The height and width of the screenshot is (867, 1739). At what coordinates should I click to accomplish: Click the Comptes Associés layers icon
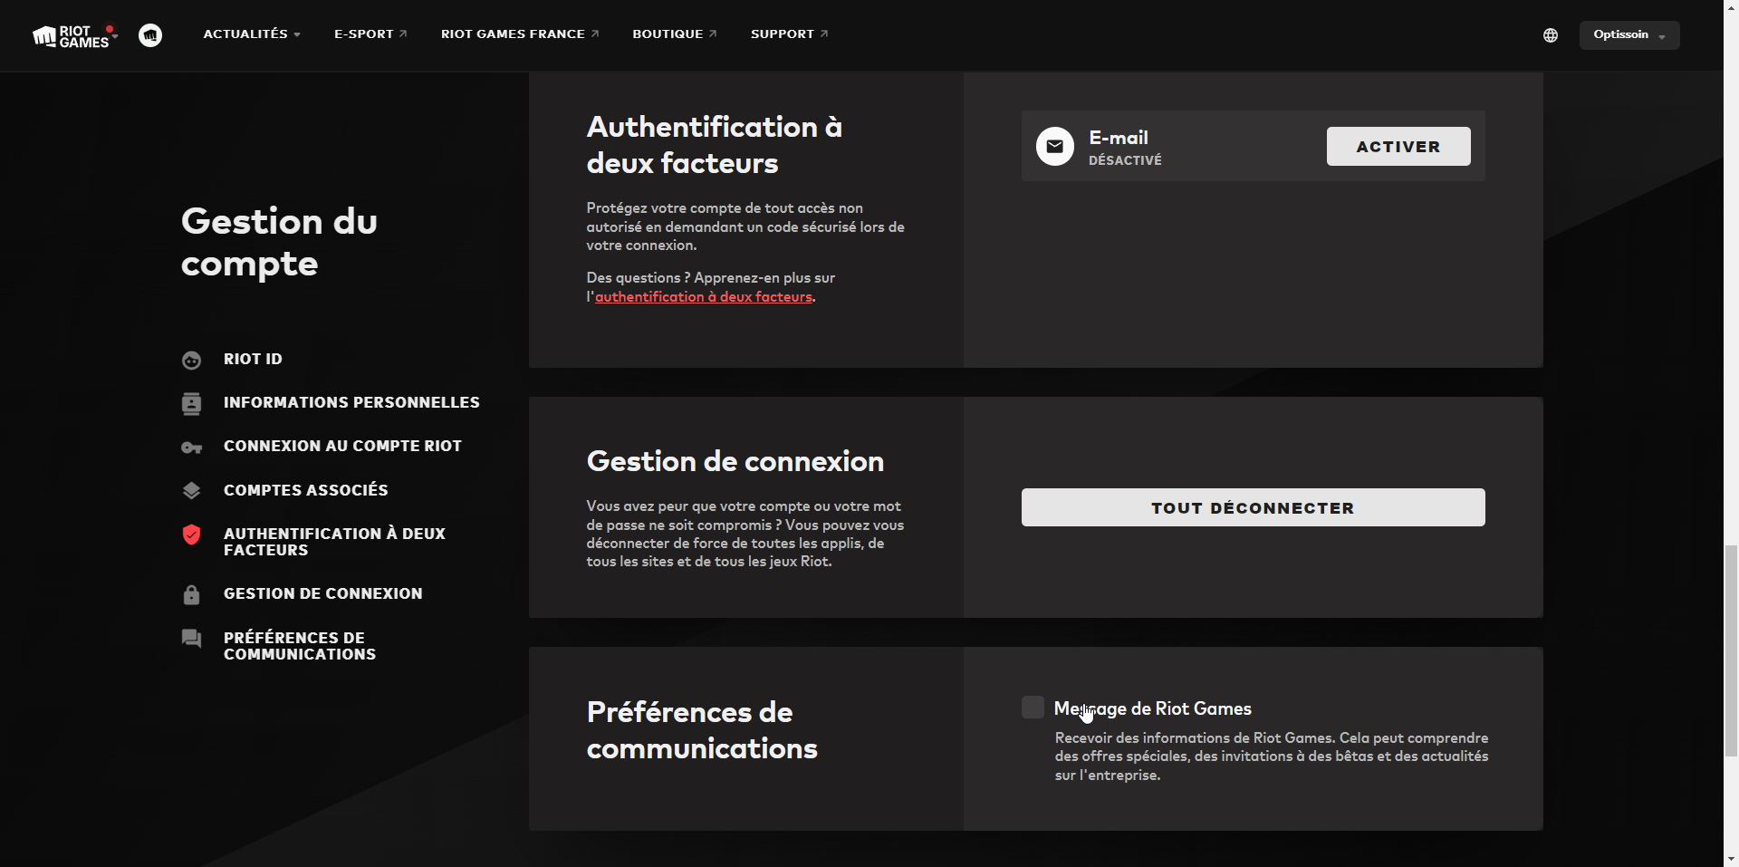tap(191, 491)
